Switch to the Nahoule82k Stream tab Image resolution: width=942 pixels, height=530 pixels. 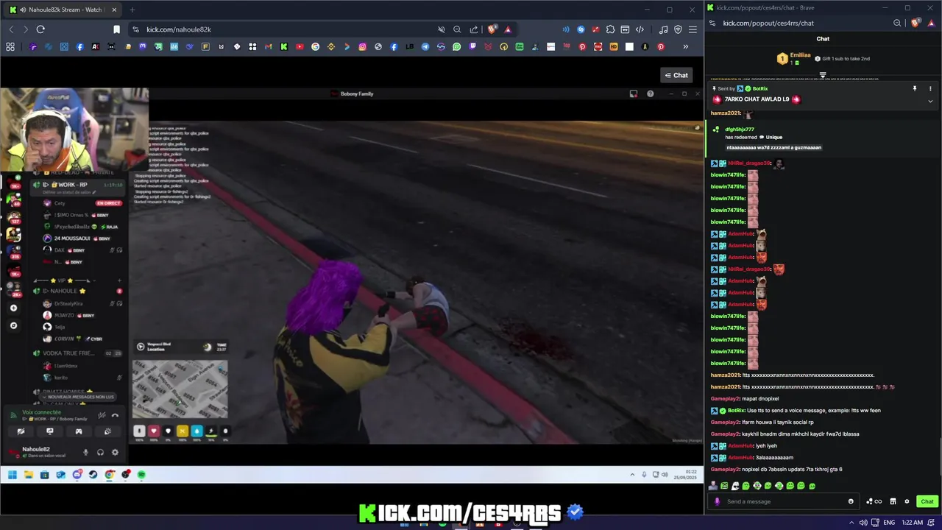[63, 10]
